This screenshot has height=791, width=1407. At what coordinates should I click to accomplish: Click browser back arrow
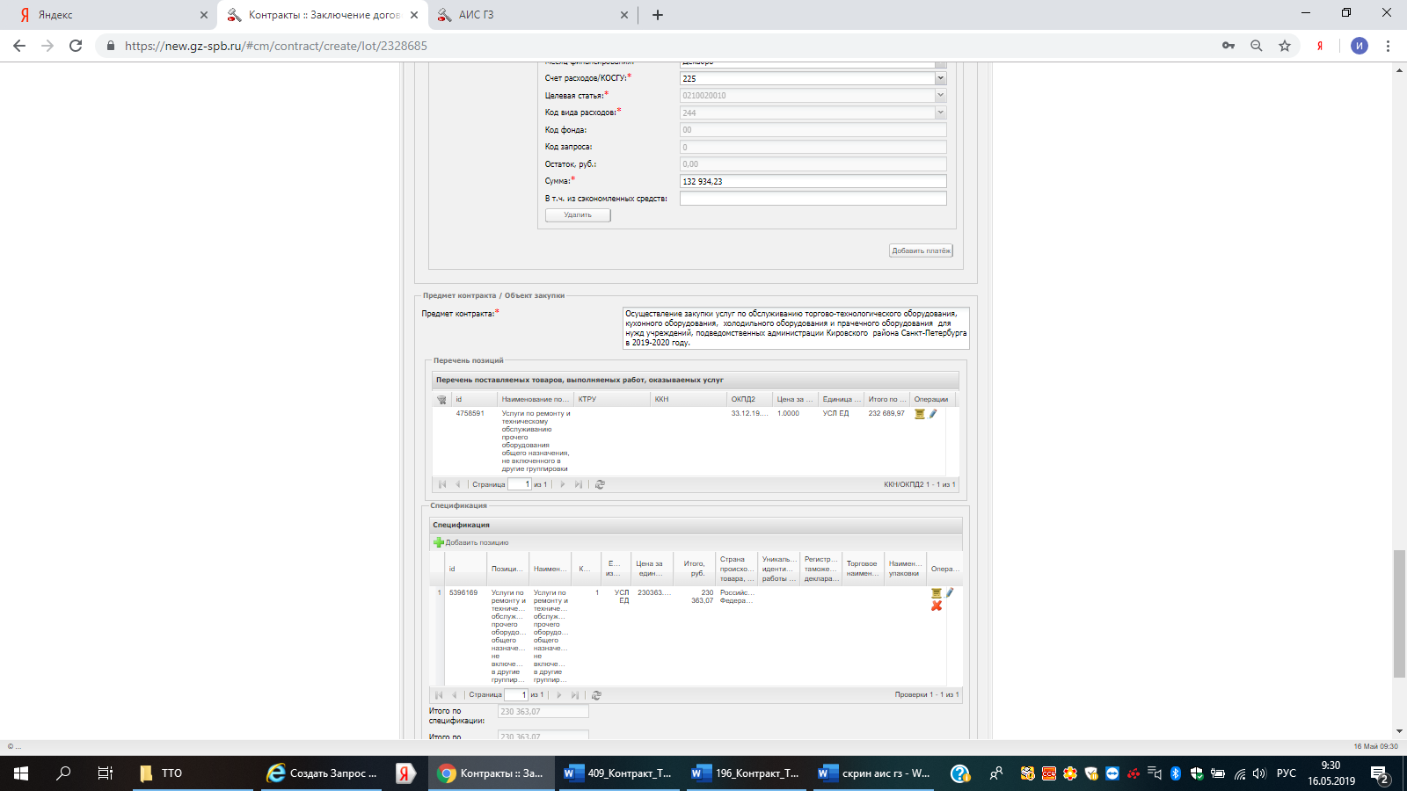pos(19,46)
